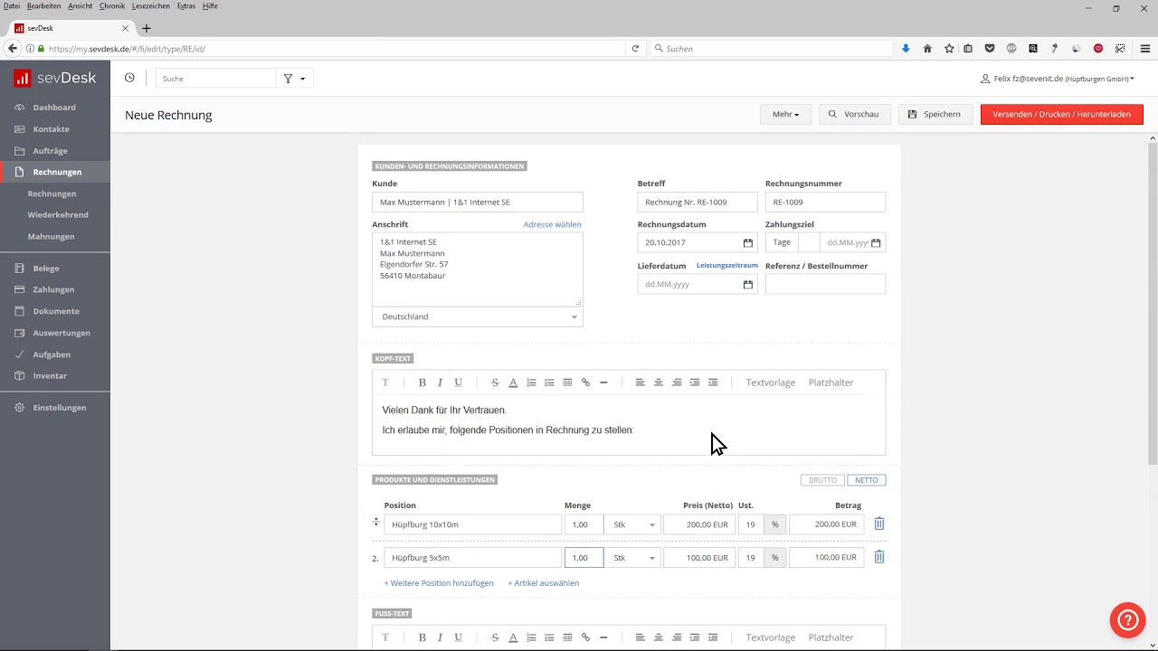Viewport: 1158px width, 651px height.
Task: Open Wiederkehrend submenu item
Action: tap(58, 215)
